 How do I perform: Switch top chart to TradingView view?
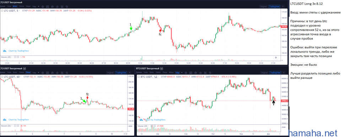coord(275,6)
